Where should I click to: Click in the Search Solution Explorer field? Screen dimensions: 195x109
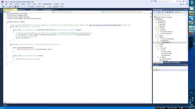[x=169, y=15]
